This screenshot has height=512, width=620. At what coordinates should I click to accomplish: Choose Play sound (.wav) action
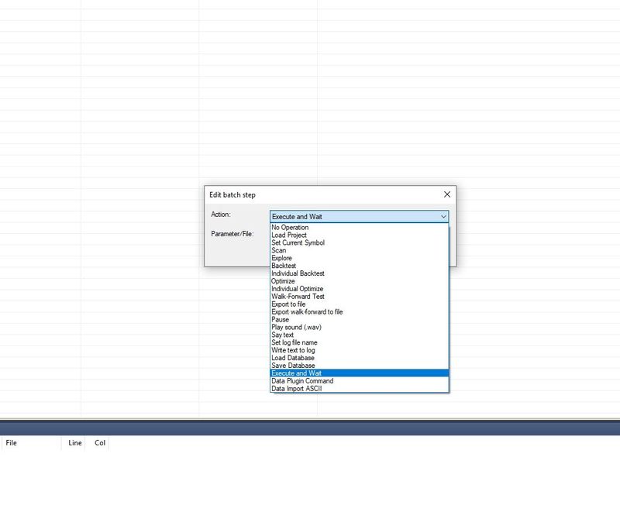360,327
